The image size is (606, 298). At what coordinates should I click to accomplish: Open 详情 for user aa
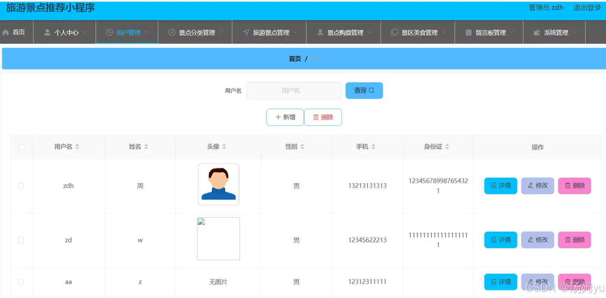pyautogui.click(x=500, y=282)
